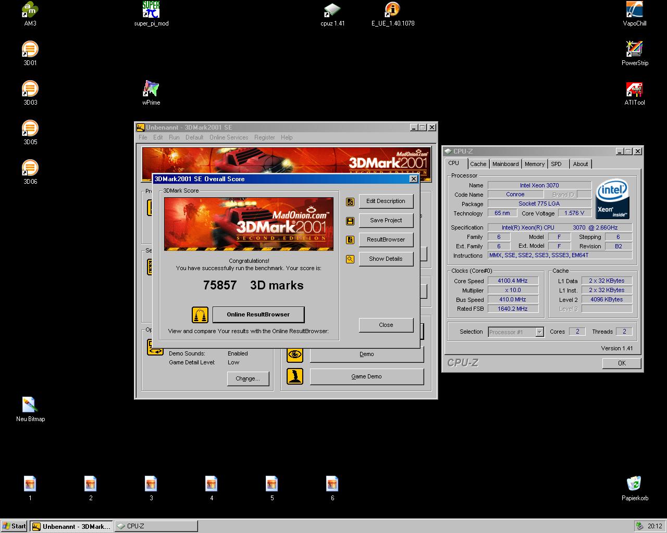Switch to the Memory tab in CPU-Z

pyautogui.click(x=535, y=164)
